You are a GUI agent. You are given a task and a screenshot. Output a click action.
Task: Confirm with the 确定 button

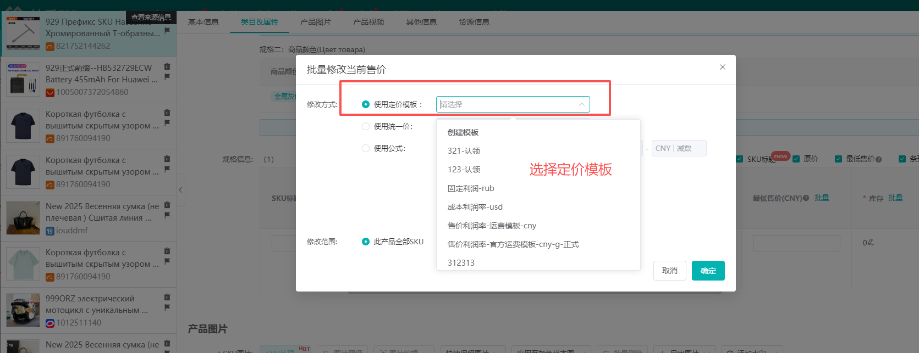point(708,271)
